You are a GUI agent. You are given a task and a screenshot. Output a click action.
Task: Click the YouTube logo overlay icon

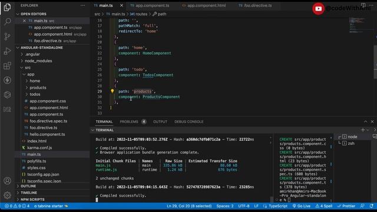point(318,9)
